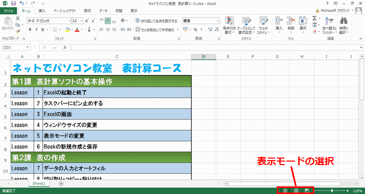The height and width of the screenshot is (194, 365).
Task: Click the accounting number format icon
Action: click(186, 29)
